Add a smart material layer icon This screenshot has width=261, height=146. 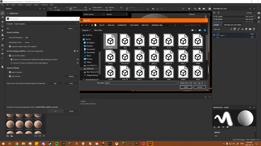(x=246, y=29)
